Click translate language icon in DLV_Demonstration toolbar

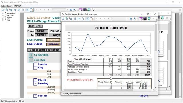[93, 10]
